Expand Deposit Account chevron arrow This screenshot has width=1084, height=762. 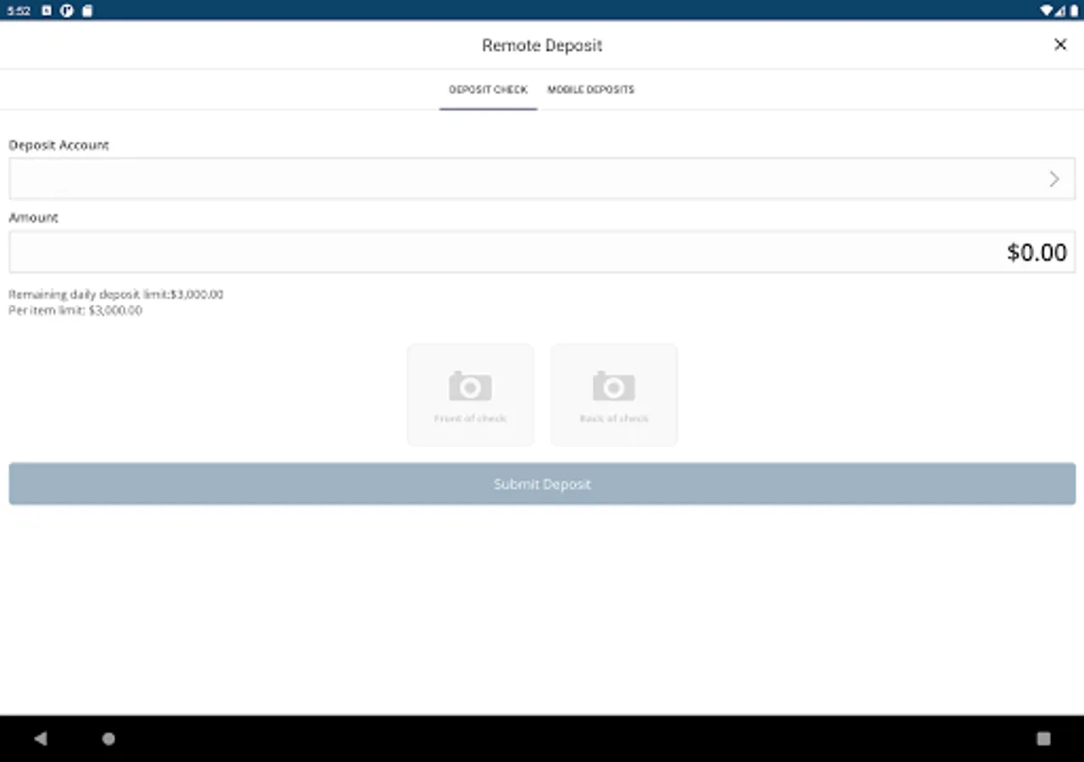(x=1054, y=179)
